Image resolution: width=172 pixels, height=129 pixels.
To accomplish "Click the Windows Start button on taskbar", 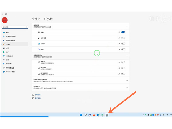I will point(81,115).
